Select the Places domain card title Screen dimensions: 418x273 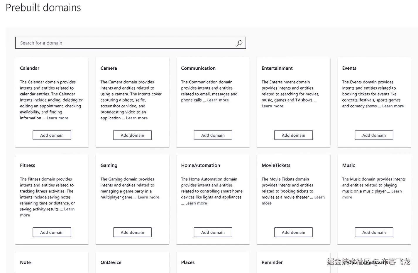click(188, 262)
